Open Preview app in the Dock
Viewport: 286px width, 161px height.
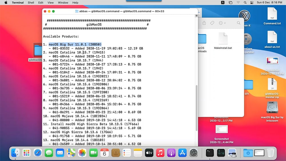(x=232, y=153)
